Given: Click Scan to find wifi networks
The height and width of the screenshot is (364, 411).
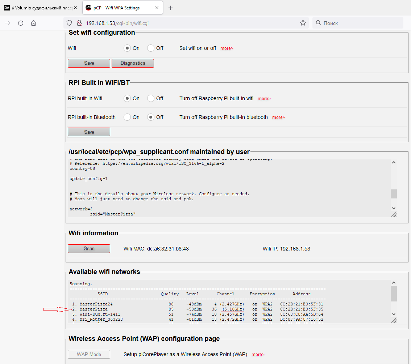Looking at the screenshot, I should click(x=89, y=249).
